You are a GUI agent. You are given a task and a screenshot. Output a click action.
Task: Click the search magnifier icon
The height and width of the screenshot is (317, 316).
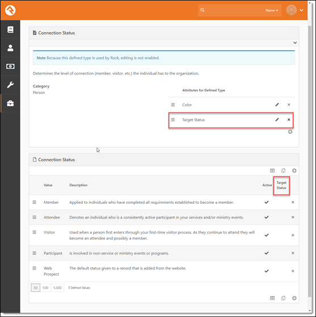click(x=202, y=10)
